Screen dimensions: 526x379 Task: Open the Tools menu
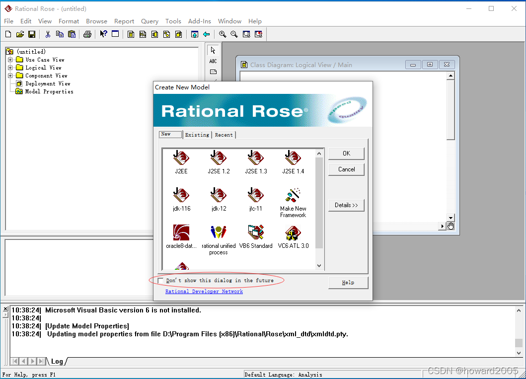173,21
